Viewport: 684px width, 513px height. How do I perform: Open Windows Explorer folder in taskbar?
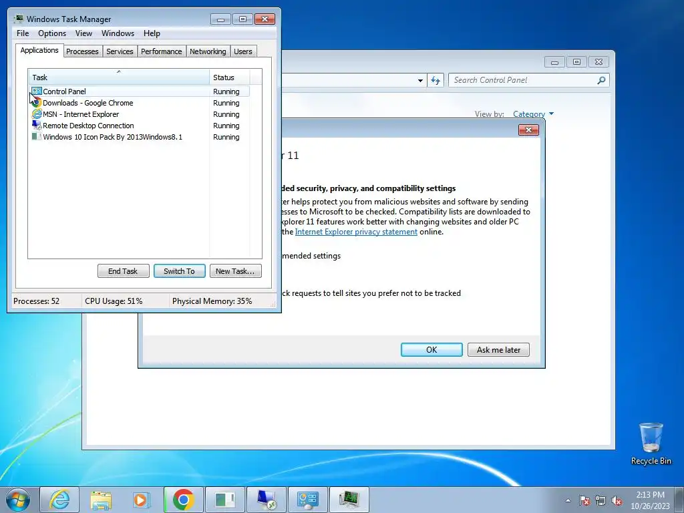tap(100, 500)
